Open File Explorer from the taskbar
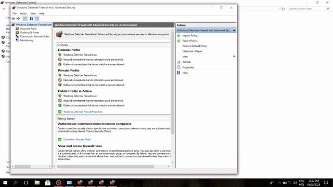This screenshot has width=333, height=187. [x=37, y=182]
